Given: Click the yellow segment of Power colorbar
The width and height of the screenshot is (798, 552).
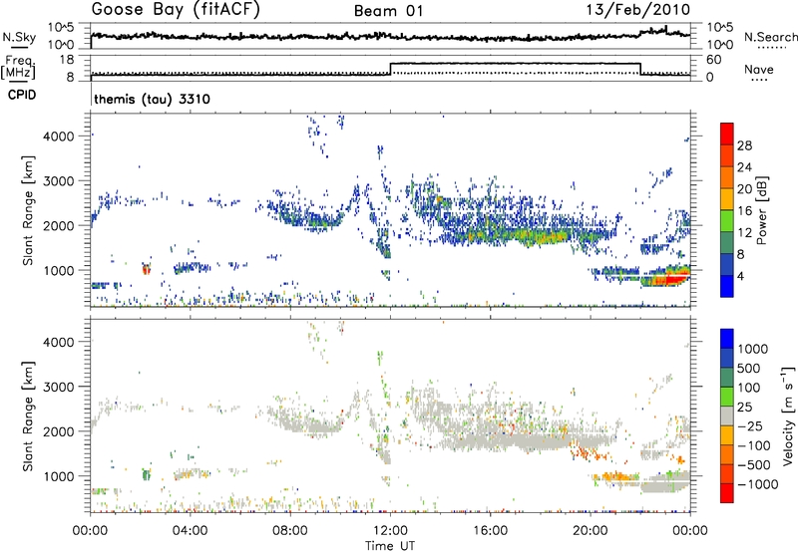Looking at the screenshot, I should pyautogui.click(x=727, y=199).
